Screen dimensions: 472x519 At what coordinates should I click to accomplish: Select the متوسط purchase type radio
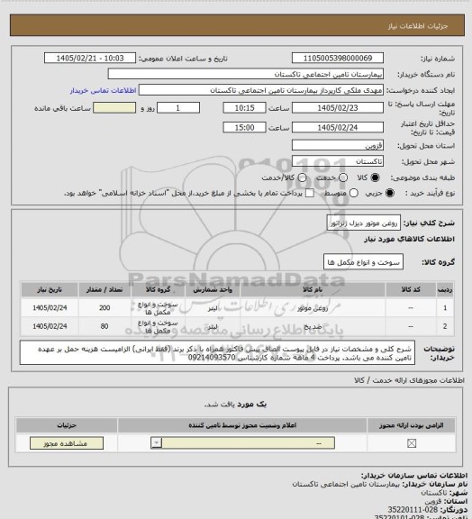[x=353, y=193]
